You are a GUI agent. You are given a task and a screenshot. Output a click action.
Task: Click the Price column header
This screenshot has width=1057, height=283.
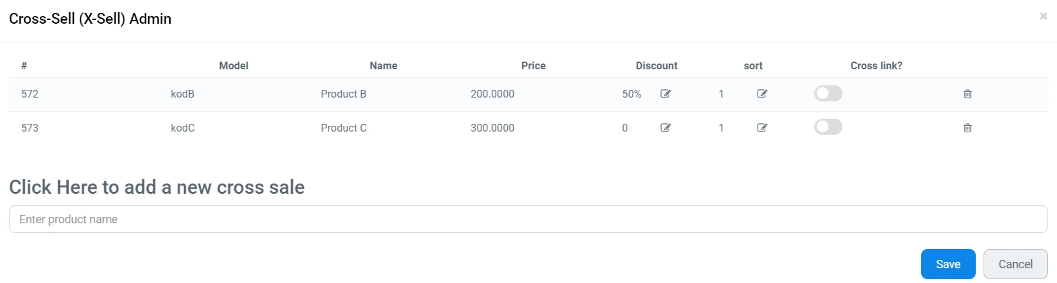pyautogui.click(x=533, y=65)
